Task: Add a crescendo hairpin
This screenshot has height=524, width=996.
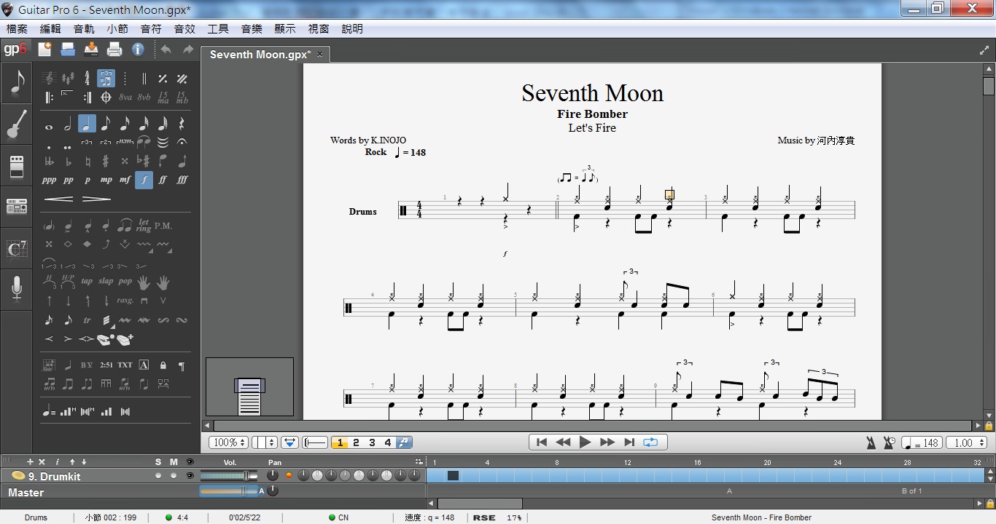Action: click(x=58, y=199)
